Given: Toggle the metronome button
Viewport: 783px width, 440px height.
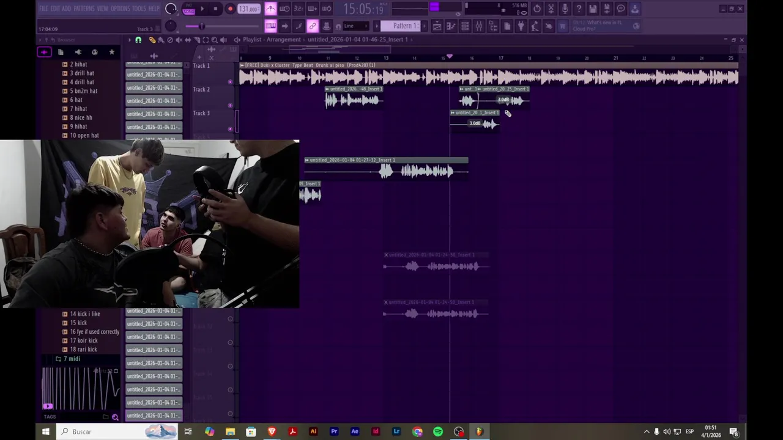Looking at the screenshot, I should [x=270, y=9].
